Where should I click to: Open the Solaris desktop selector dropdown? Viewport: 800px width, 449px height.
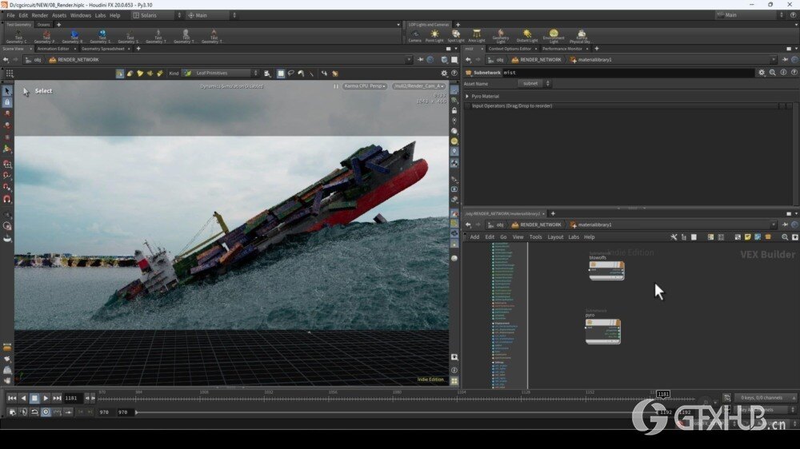tap(158, 15)
